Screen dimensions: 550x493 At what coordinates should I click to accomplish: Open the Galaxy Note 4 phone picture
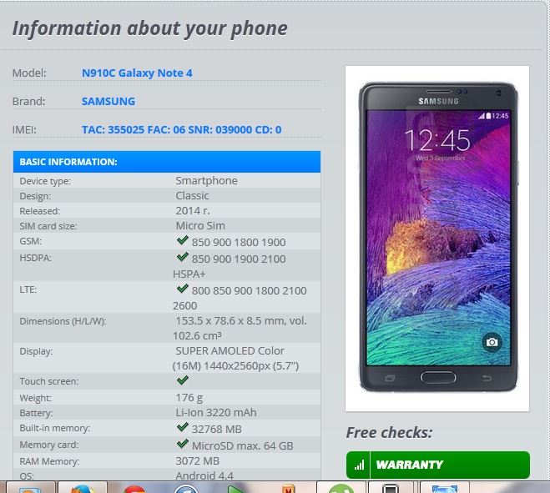coord(437,239)
